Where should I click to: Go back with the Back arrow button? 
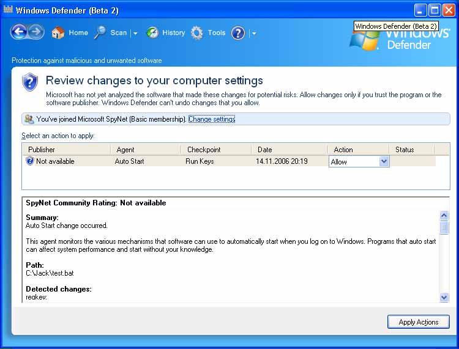tap(19, 32)
